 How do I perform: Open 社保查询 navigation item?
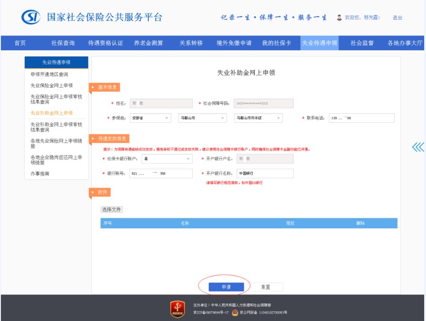63,43
